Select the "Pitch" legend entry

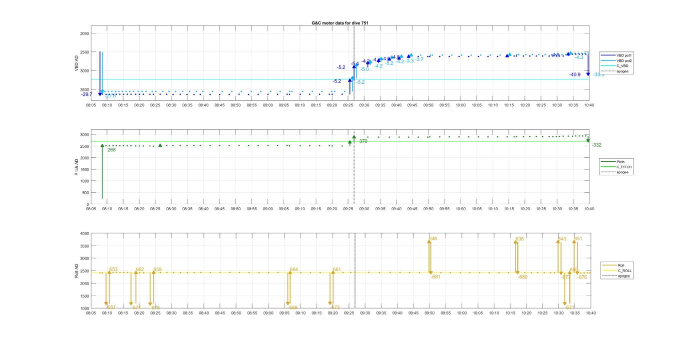[620, 162]
